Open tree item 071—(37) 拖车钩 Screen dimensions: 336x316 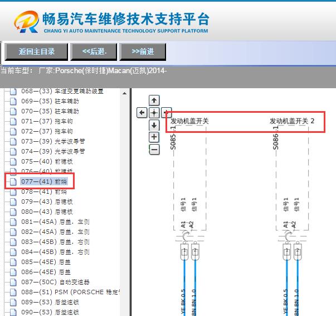tap(47, 121)
